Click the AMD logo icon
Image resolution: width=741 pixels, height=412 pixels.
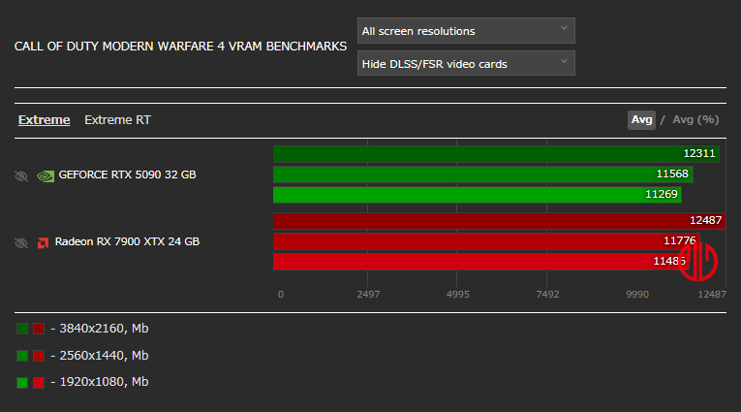(43, 243)
